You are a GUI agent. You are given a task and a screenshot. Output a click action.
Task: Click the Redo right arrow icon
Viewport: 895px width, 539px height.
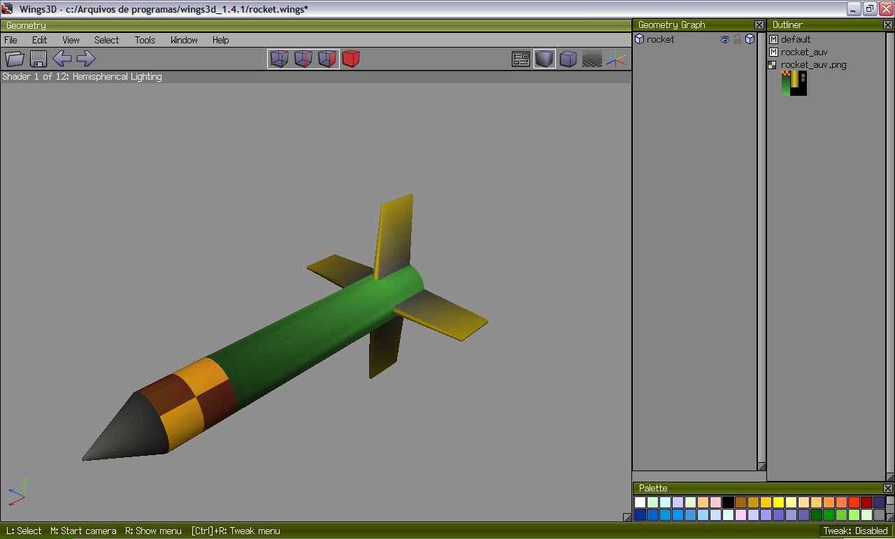pyautogui.click(x=86, y=59)
